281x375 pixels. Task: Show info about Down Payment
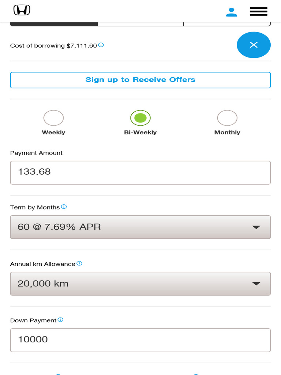[x=61, y=320]
